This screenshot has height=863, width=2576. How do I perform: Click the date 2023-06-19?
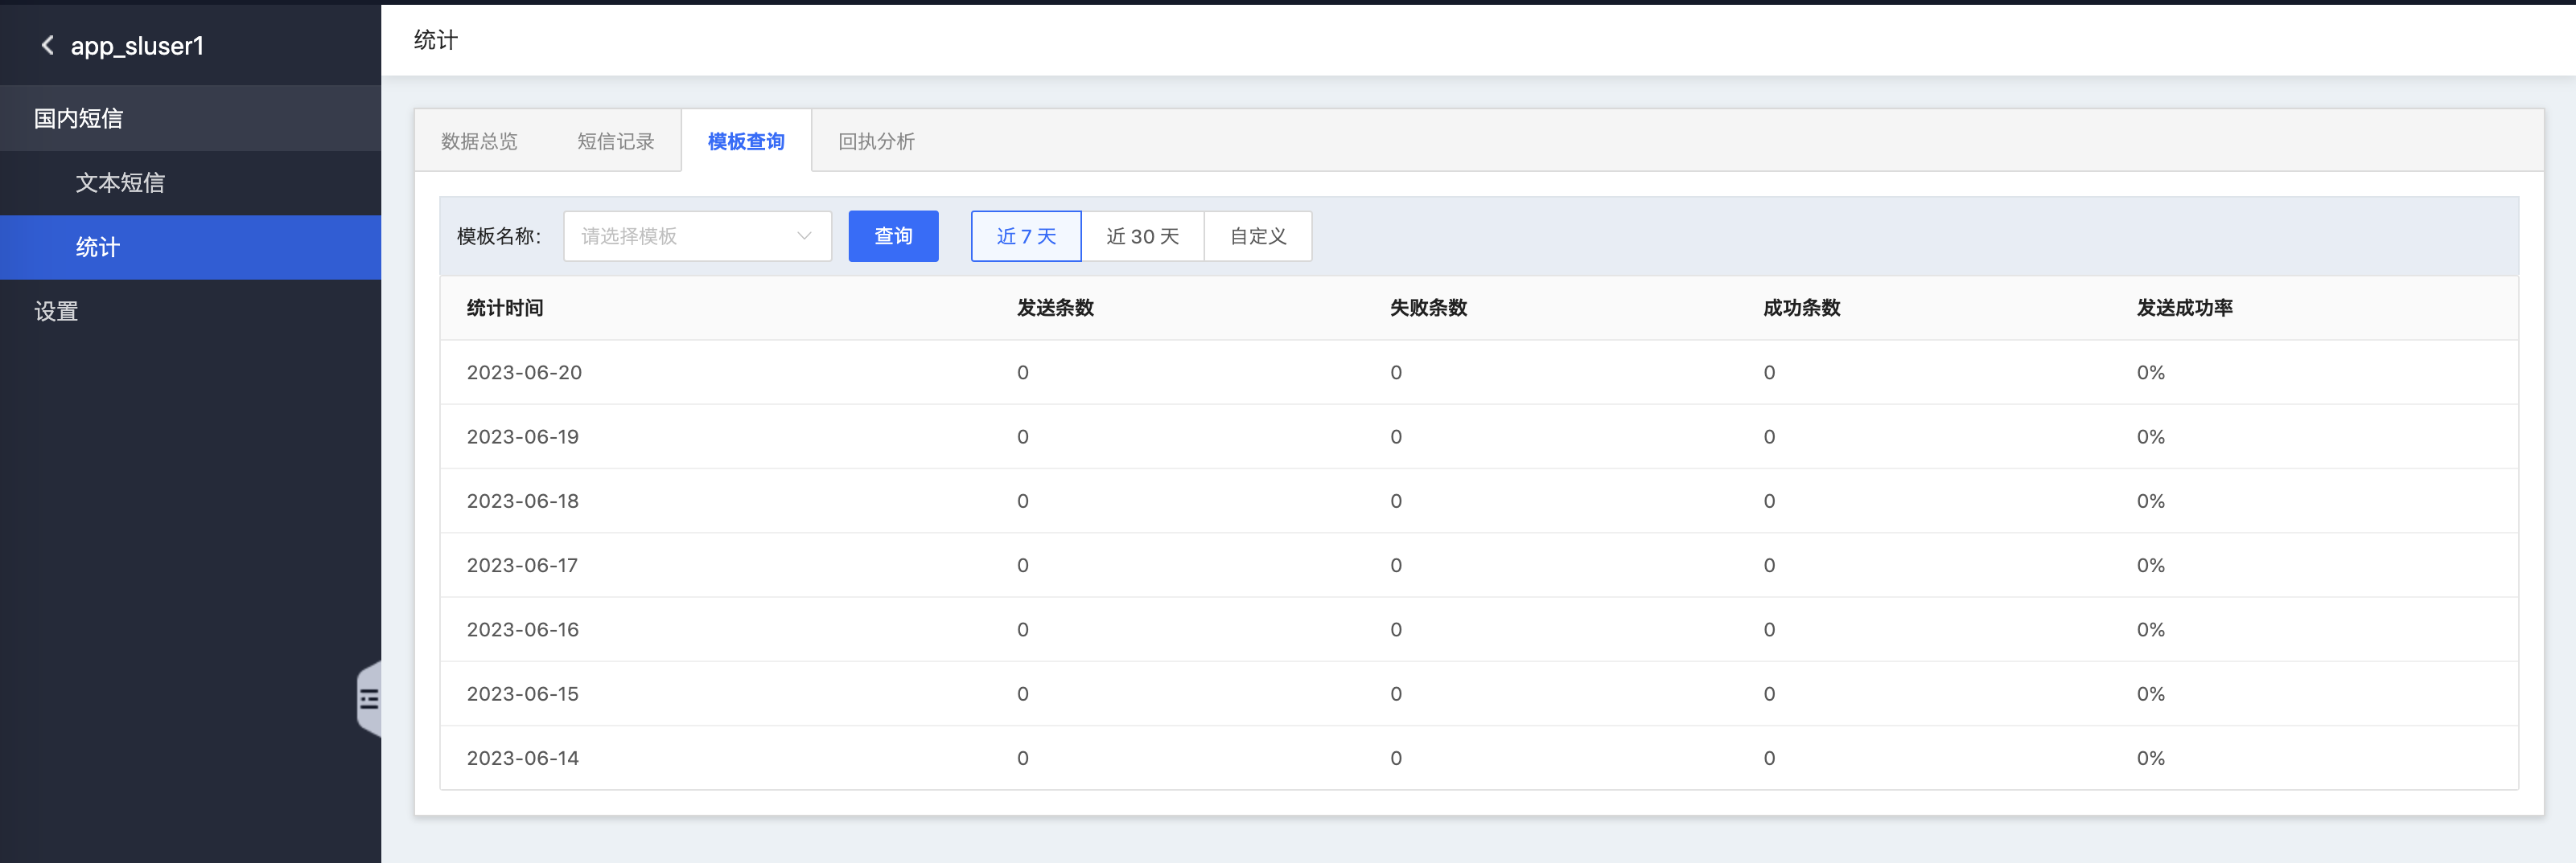click(523, 436)
